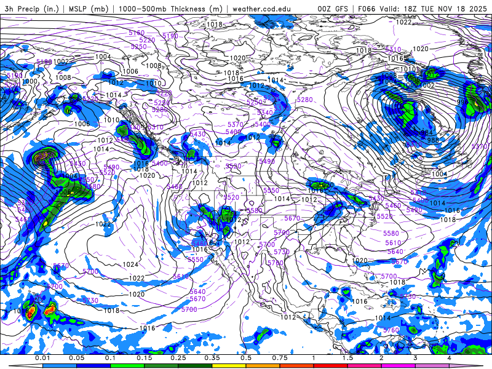Click the red 1 inch legend swatch
492x369 pixels.
click(x=331, y=366)
